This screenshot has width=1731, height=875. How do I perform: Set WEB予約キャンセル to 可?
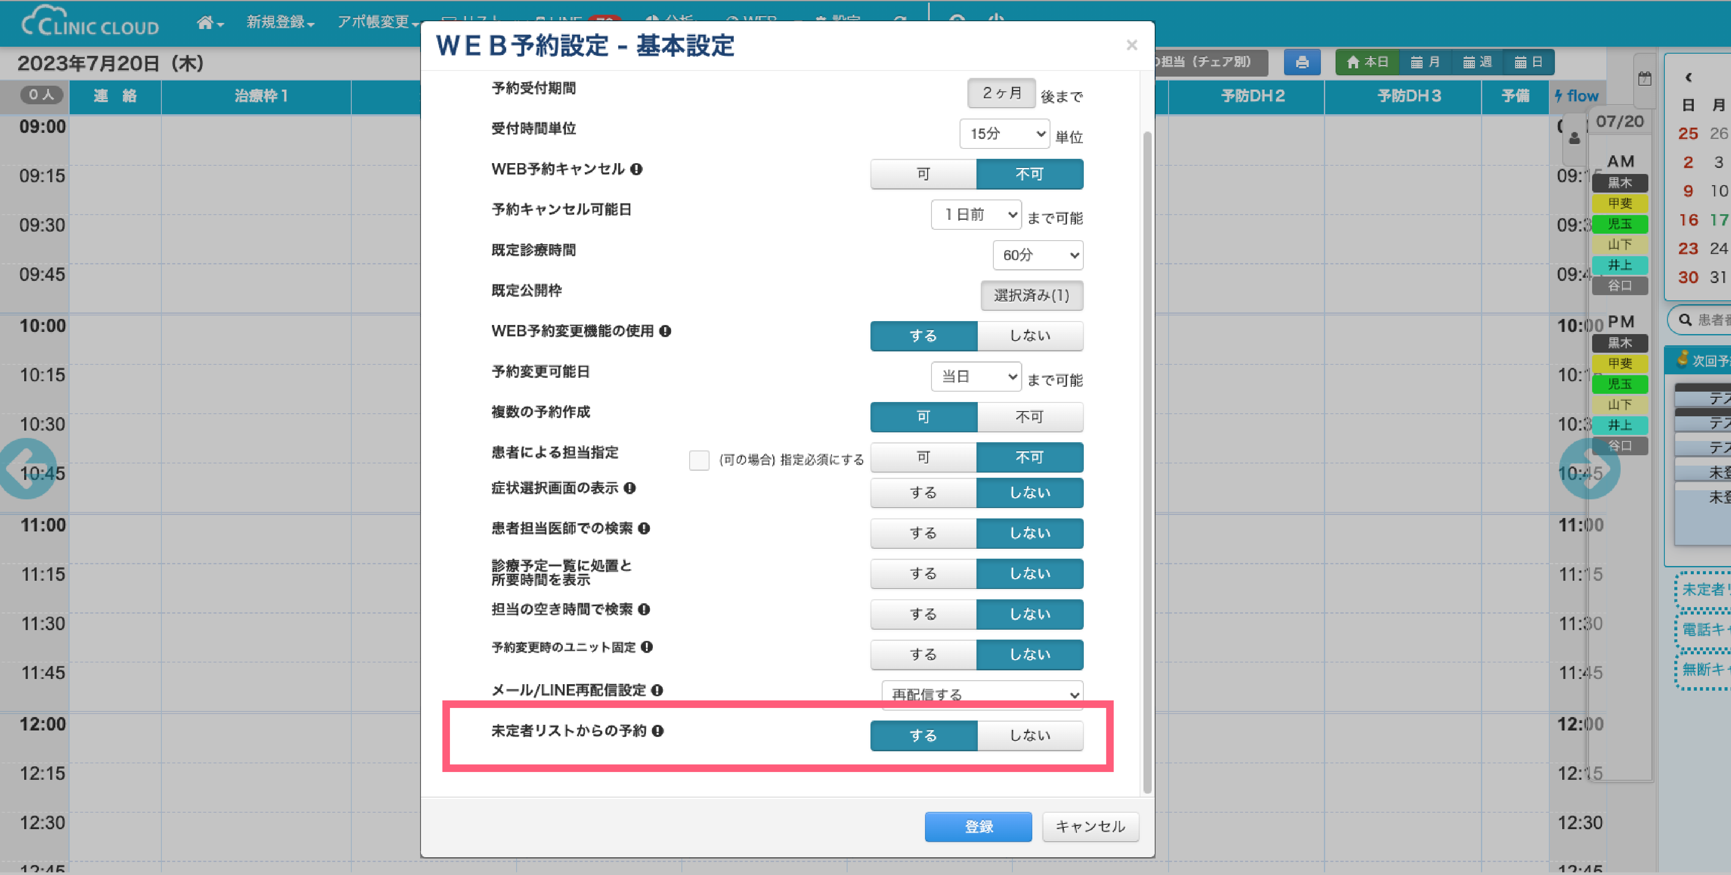click(x=923, y=175)
